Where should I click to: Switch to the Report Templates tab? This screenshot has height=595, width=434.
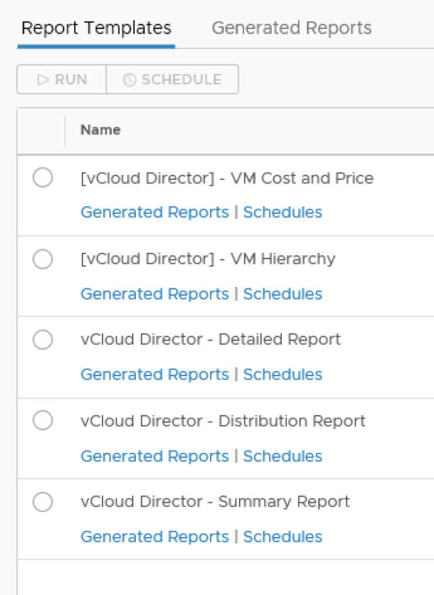click(96, 28)
